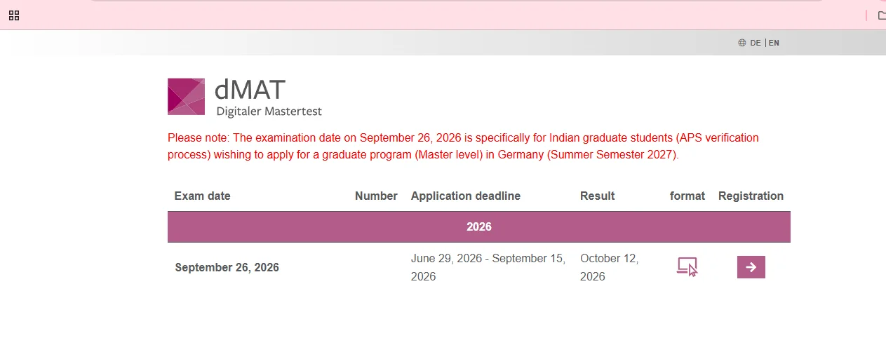Click the digital test format icon
886x359 pixels.
pos(687,266)
